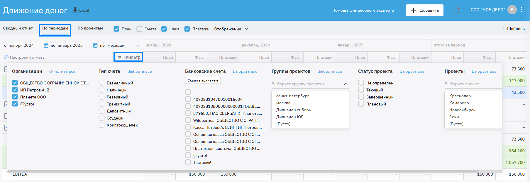This screenshot has height=182, width=530.
Task: Open Помощь финансового эксперта link
Action: pos(363,10)
